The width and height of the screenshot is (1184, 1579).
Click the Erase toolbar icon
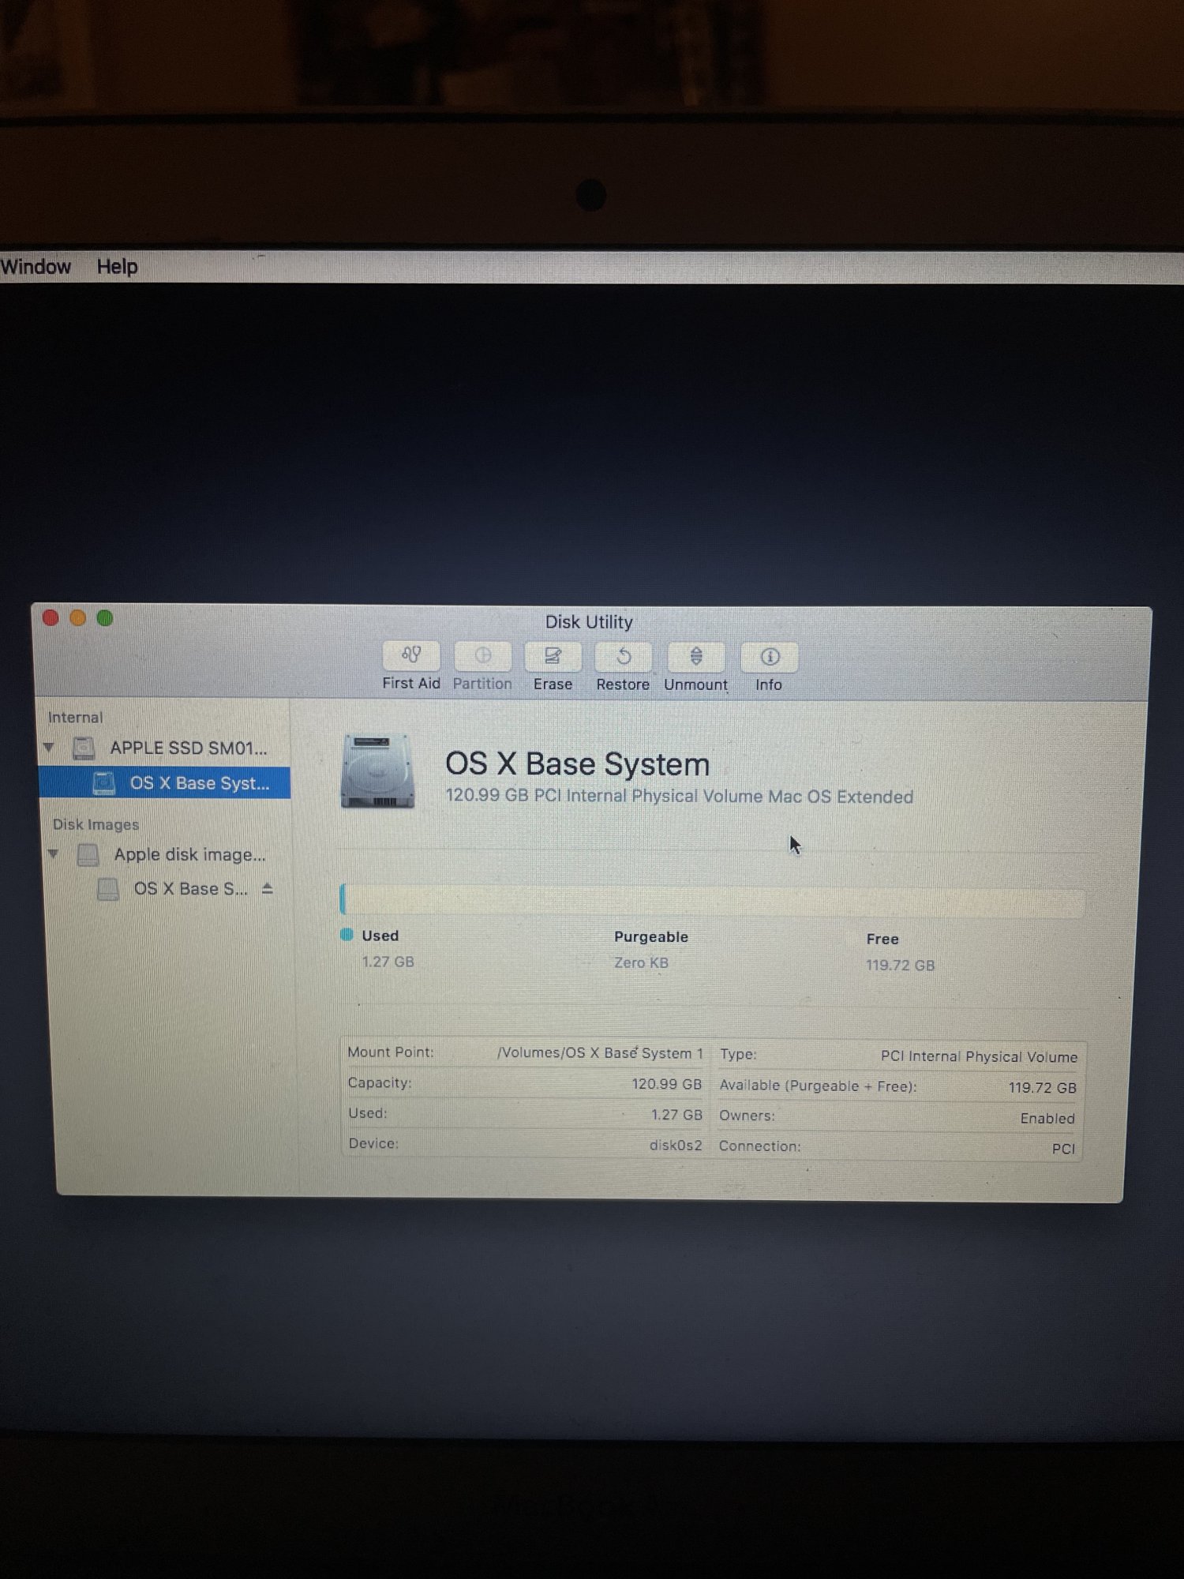click(553, 657)
